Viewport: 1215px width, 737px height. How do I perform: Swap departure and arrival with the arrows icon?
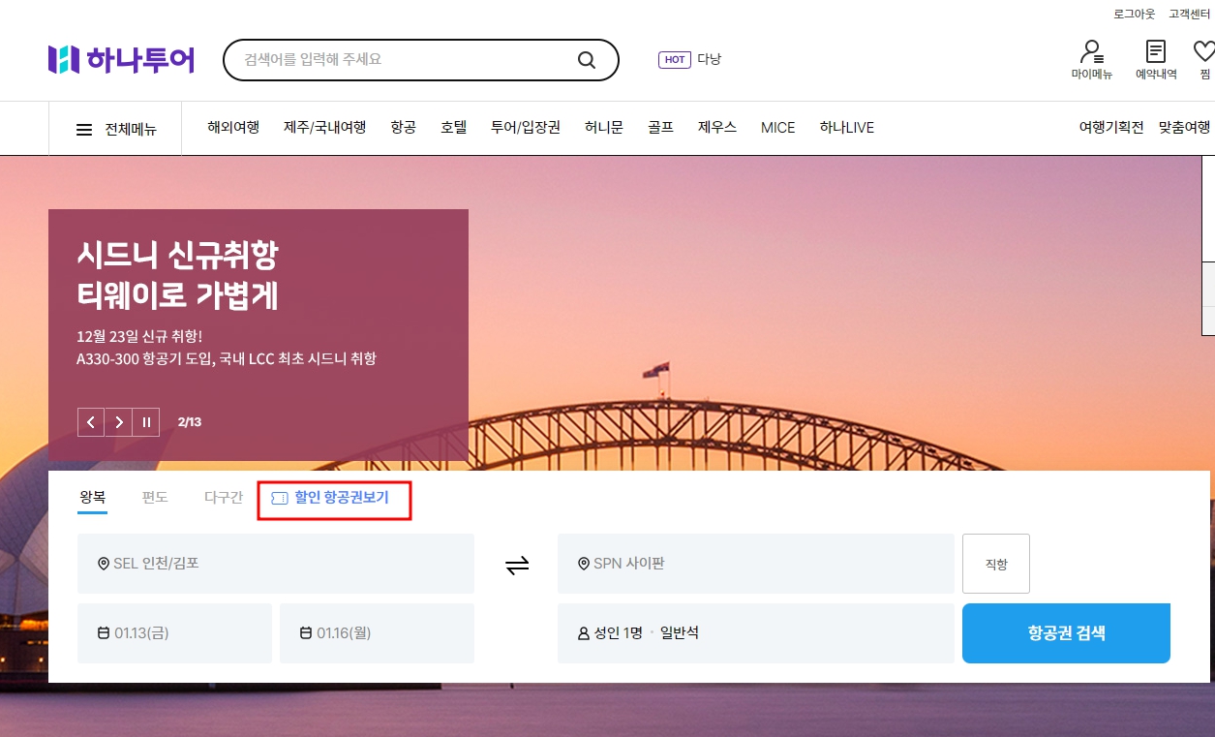[517, 564]
